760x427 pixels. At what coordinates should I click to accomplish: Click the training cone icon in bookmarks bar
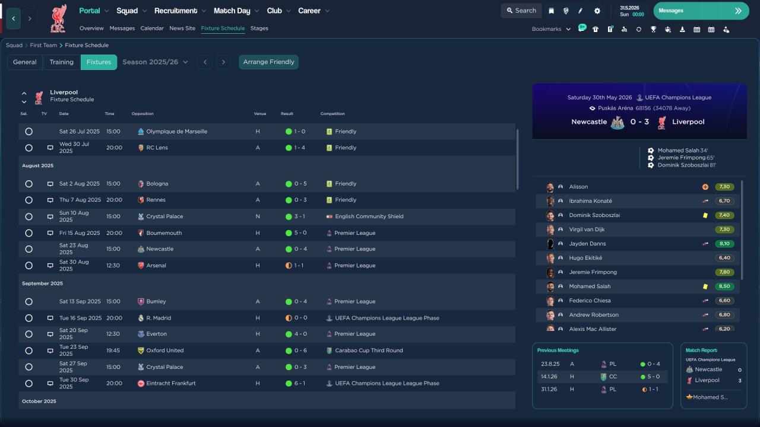pyautogui.click(x=682, y=29)
